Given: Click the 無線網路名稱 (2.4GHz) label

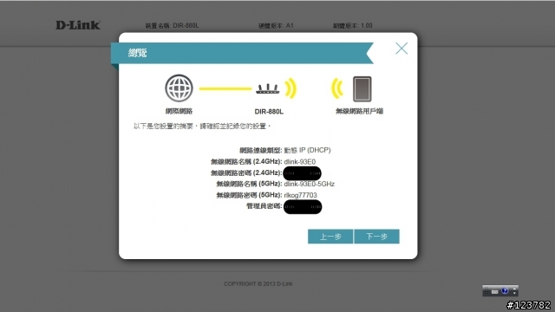Looking at the screenshot, I should 246,162.
